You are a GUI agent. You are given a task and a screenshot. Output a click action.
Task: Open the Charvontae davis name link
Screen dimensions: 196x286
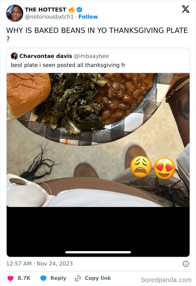point(46,56)
